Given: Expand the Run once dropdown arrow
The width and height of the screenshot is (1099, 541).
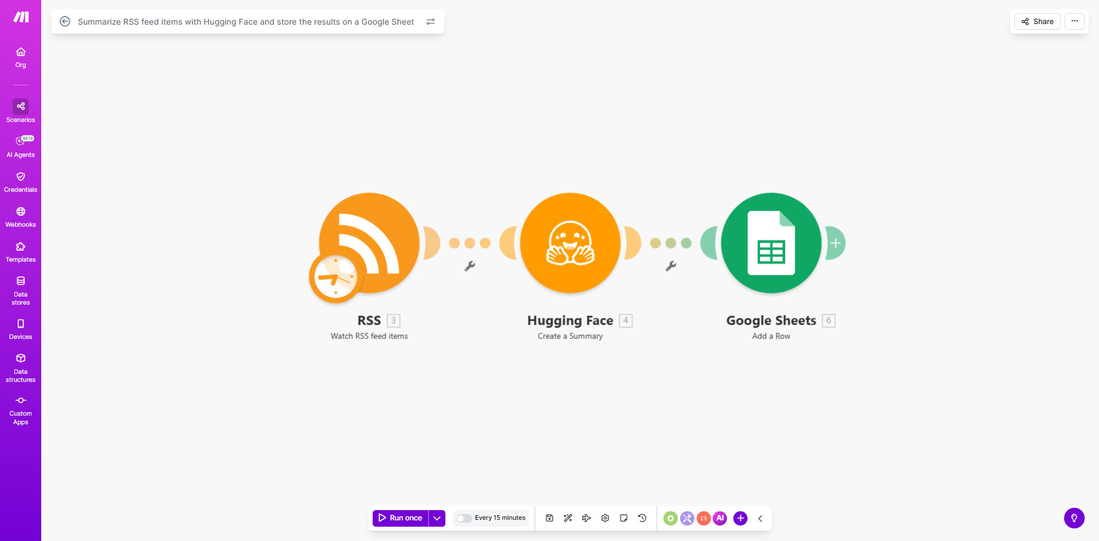Looking at the screenshot, I should pos(437,518).
